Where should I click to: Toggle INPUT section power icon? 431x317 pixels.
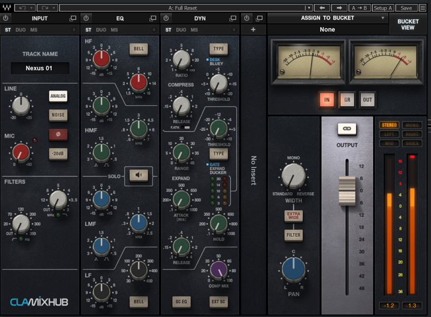pos(5,18)
